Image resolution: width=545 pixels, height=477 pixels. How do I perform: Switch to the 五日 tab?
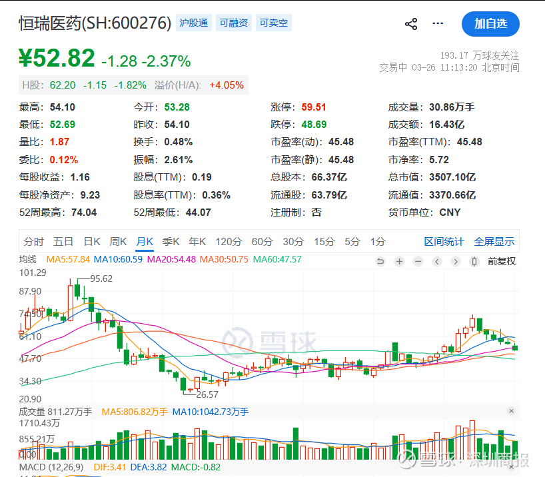tap(63, 241)
